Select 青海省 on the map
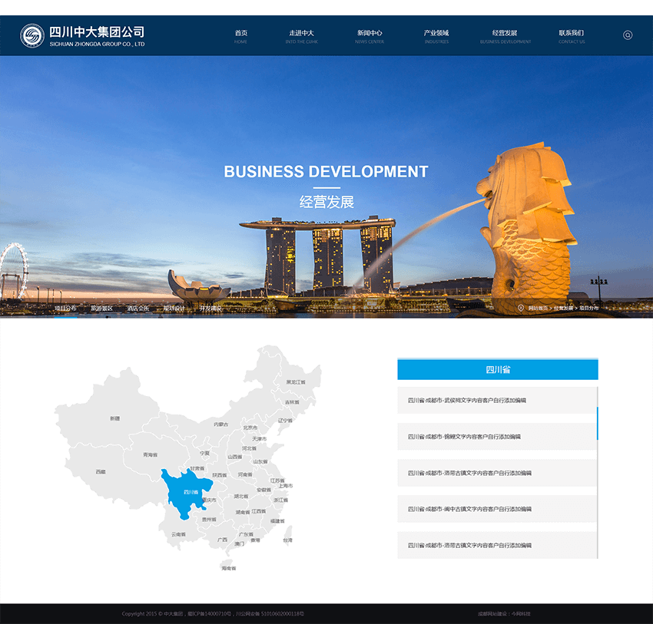This screenshot has width=653, height=624. pos(151,454)
